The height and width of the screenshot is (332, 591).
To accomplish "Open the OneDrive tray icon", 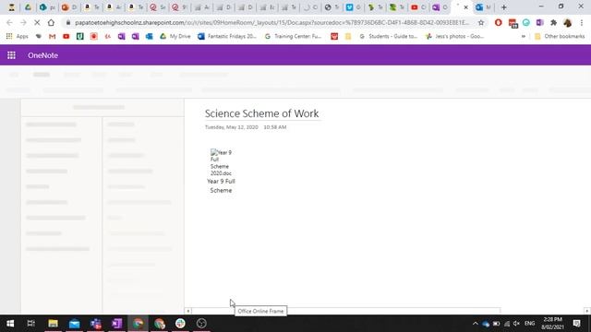I will (x=486, y=324).
